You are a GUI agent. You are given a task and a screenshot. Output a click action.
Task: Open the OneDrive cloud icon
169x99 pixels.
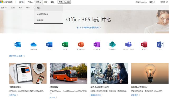pyautogui.click(x=34, y=44)
